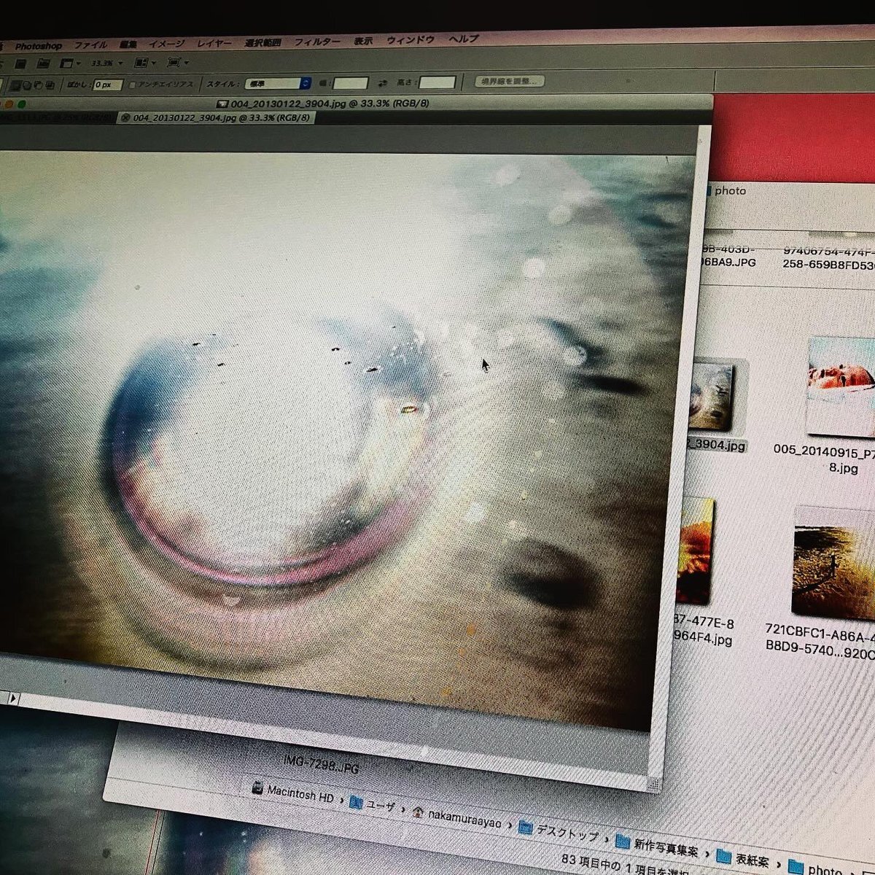Click the 境界線を調整 button

click(510, 80)
